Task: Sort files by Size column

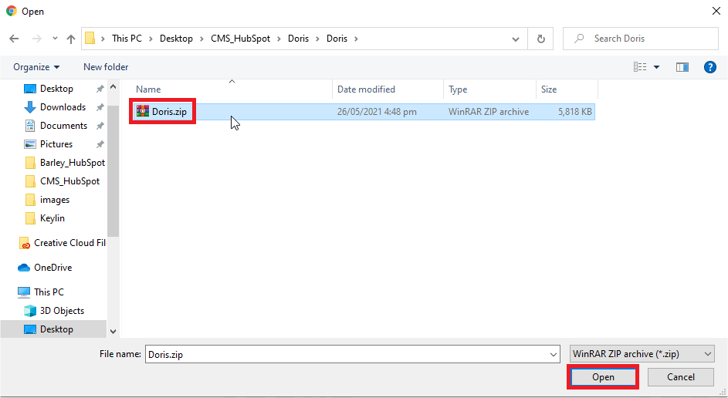Action: click(x=549, y=89)
